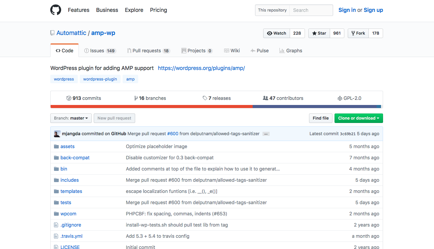Click the .gitignore file icon
The height and width of the screenshot is (249, 434).
56,225
